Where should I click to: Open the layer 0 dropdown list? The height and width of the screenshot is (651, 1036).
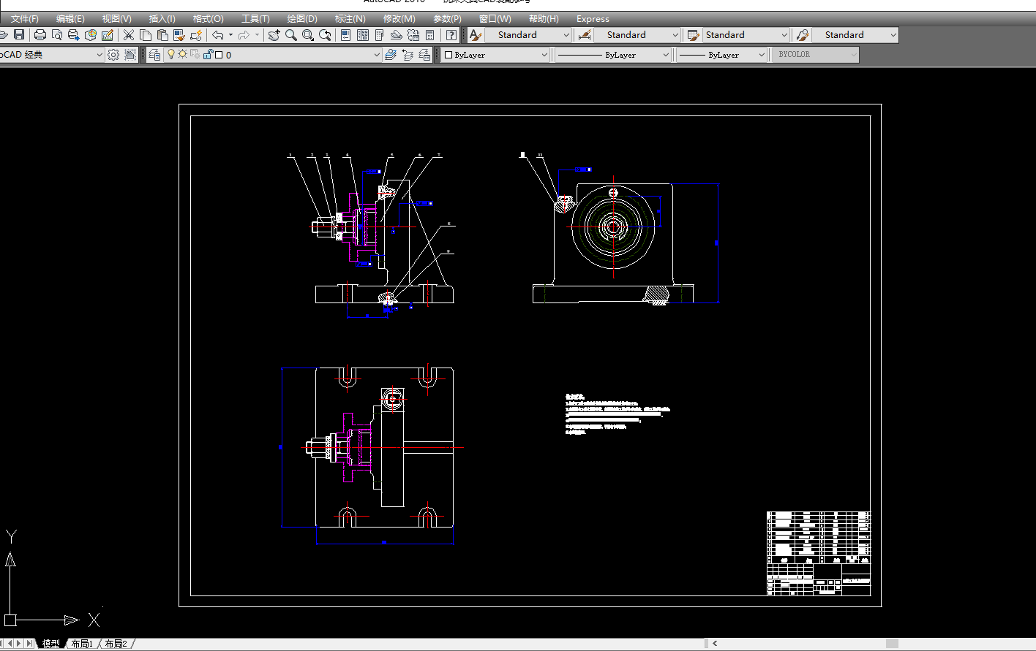(274, 55)
